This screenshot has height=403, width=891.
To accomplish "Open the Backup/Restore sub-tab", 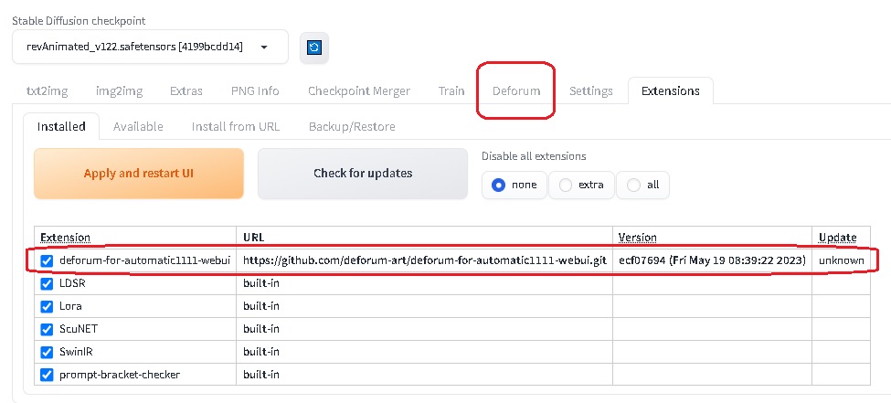I will [353, 126].
